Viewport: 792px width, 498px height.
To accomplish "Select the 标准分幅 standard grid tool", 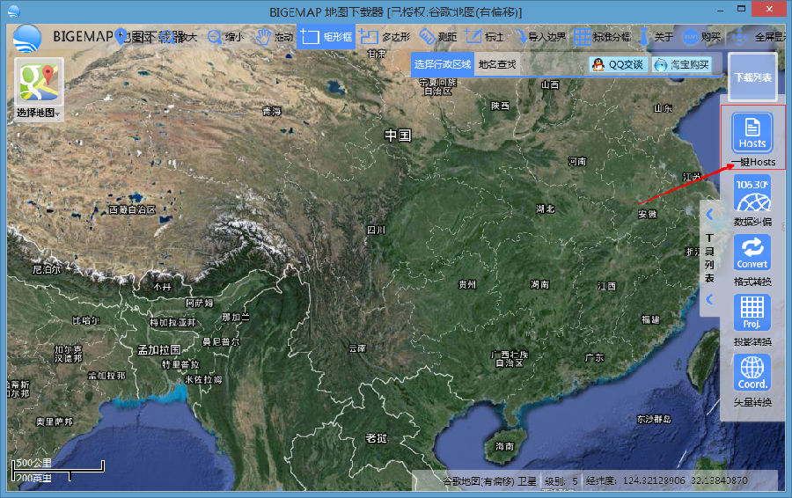I will (x=603, y=37).
